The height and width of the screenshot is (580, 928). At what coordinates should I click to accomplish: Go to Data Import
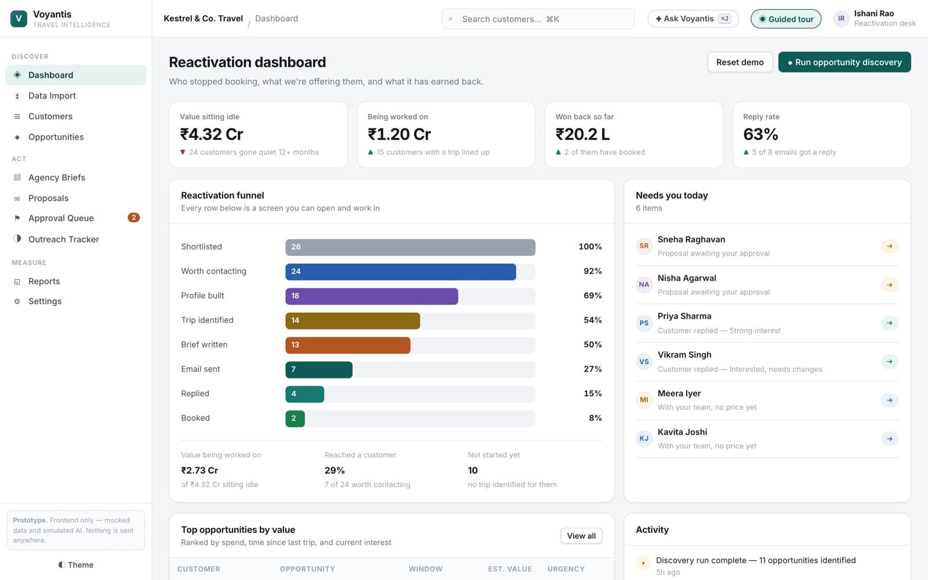[x=76, y=96]
